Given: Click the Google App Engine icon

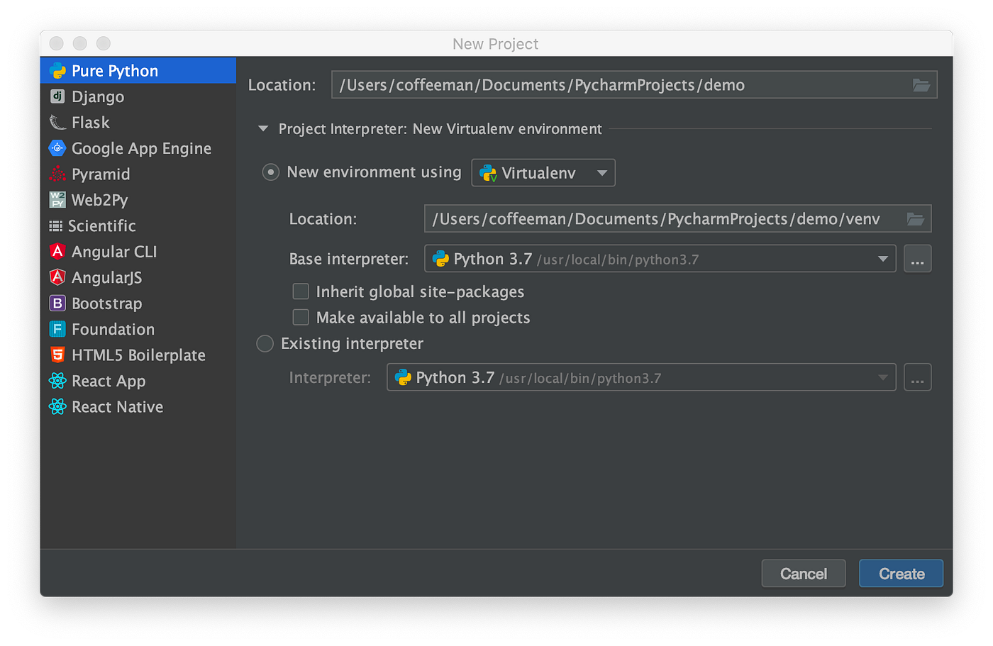Looking at the screenshot, I should pyautogui.click(x=57, y=148).
